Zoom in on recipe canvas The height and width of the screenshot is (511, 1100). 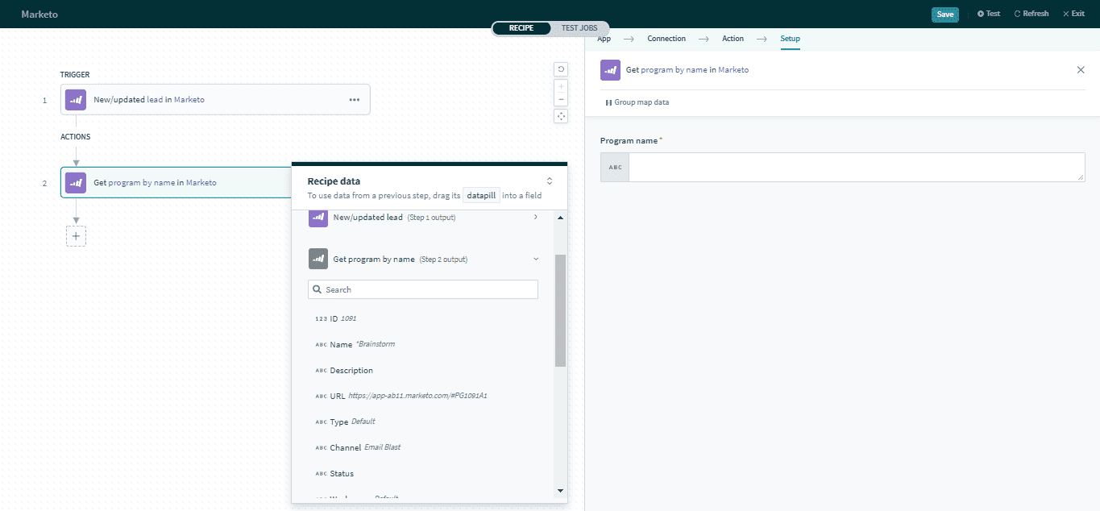tap(561, 86)
